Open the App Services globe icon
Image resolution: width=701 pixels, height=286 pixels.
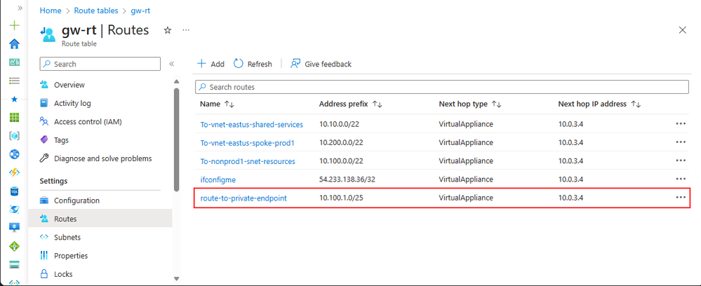pyautogui.click(x=15, y=154)
